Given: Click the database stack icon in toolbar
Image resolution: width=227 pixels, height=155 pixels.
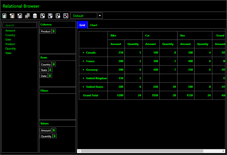Looking at the screenshot, I should (x=35, y=16).
